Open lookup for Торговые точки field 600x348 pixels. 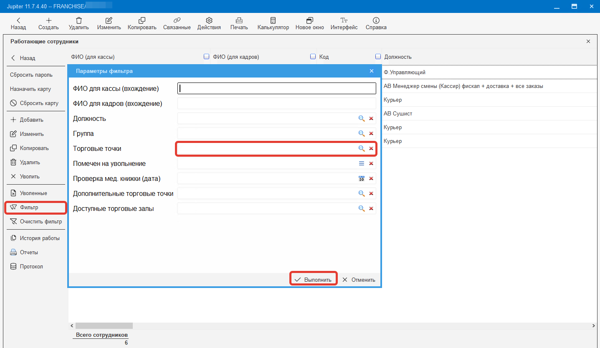362,149
